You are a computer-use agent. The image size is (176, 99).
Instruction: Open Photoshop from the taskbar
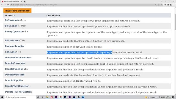(65, 97)
